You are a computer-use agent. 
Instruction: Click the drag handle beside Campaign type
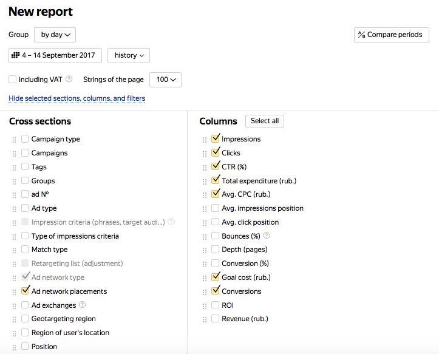[15, 140]
